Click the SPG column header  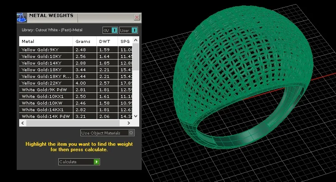125,41
